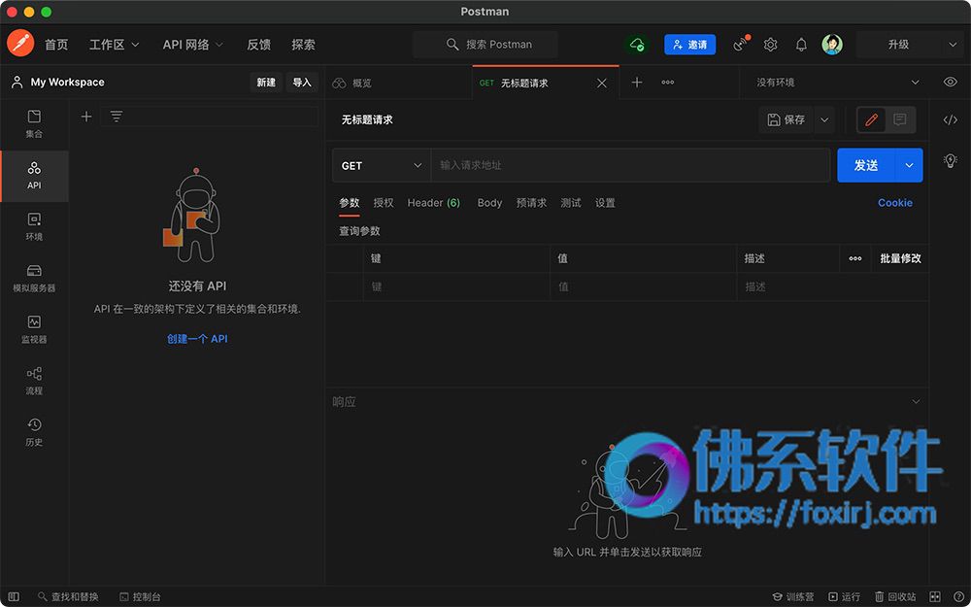The image size is (971, 607).
Task: Open the code snippet icon
Action: (950, 120)
